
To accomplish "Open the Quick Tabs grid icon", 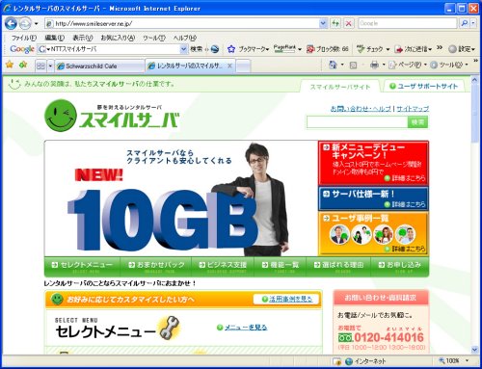I will point(40,66).
